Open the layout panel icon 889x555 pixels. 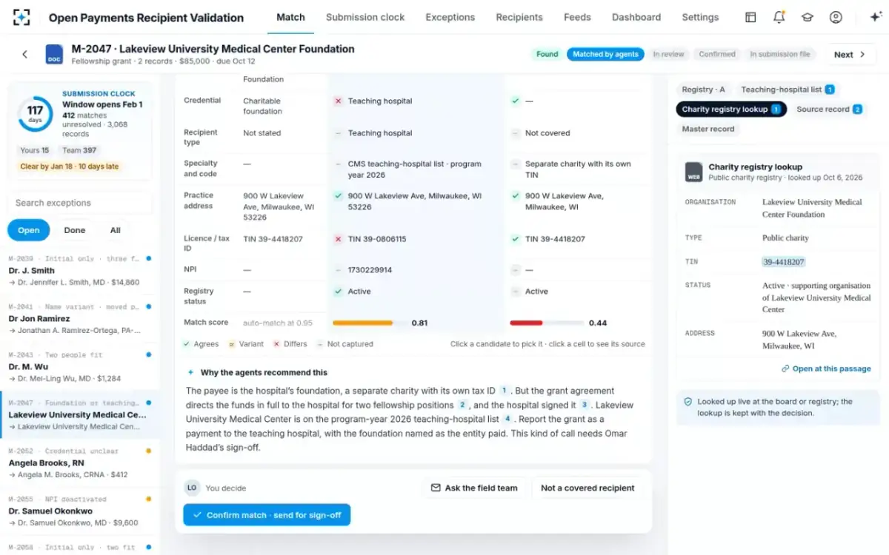750,17
